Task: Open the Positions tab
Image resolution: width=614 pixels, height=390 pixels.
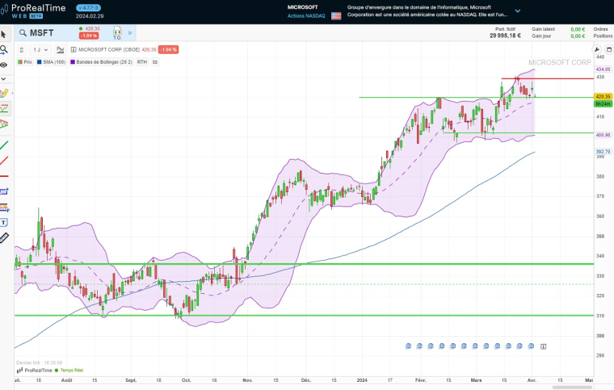Action: tap(603, 36)
